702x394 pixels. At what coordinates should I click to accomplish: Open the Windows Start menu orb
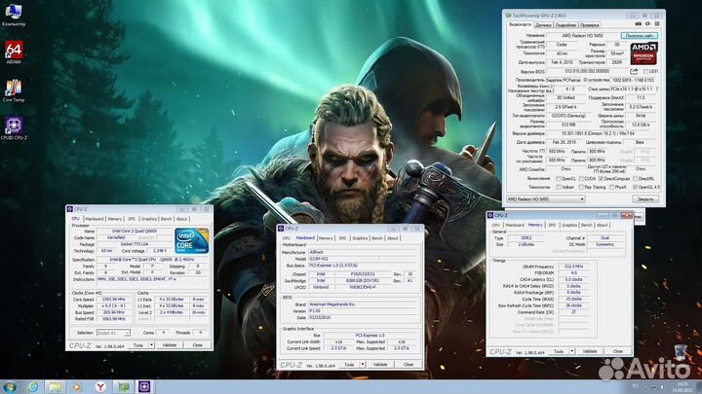[x=10, y=387]
